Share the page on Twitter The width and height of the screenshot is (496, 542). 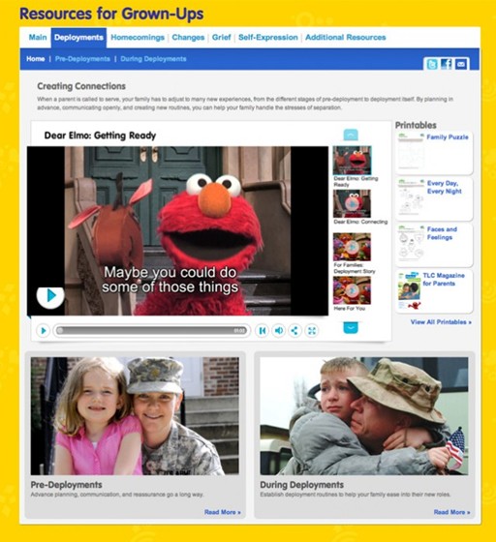point(432,64)
